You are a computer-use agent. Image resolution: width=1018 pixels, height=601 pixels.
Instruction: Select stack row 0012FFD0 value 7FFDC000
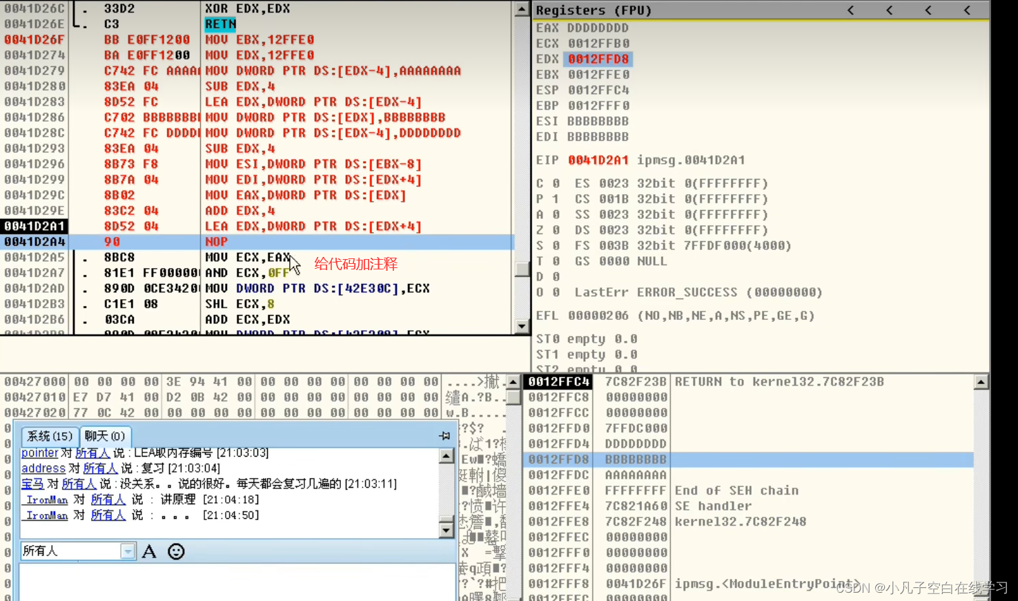pos(636,428)
